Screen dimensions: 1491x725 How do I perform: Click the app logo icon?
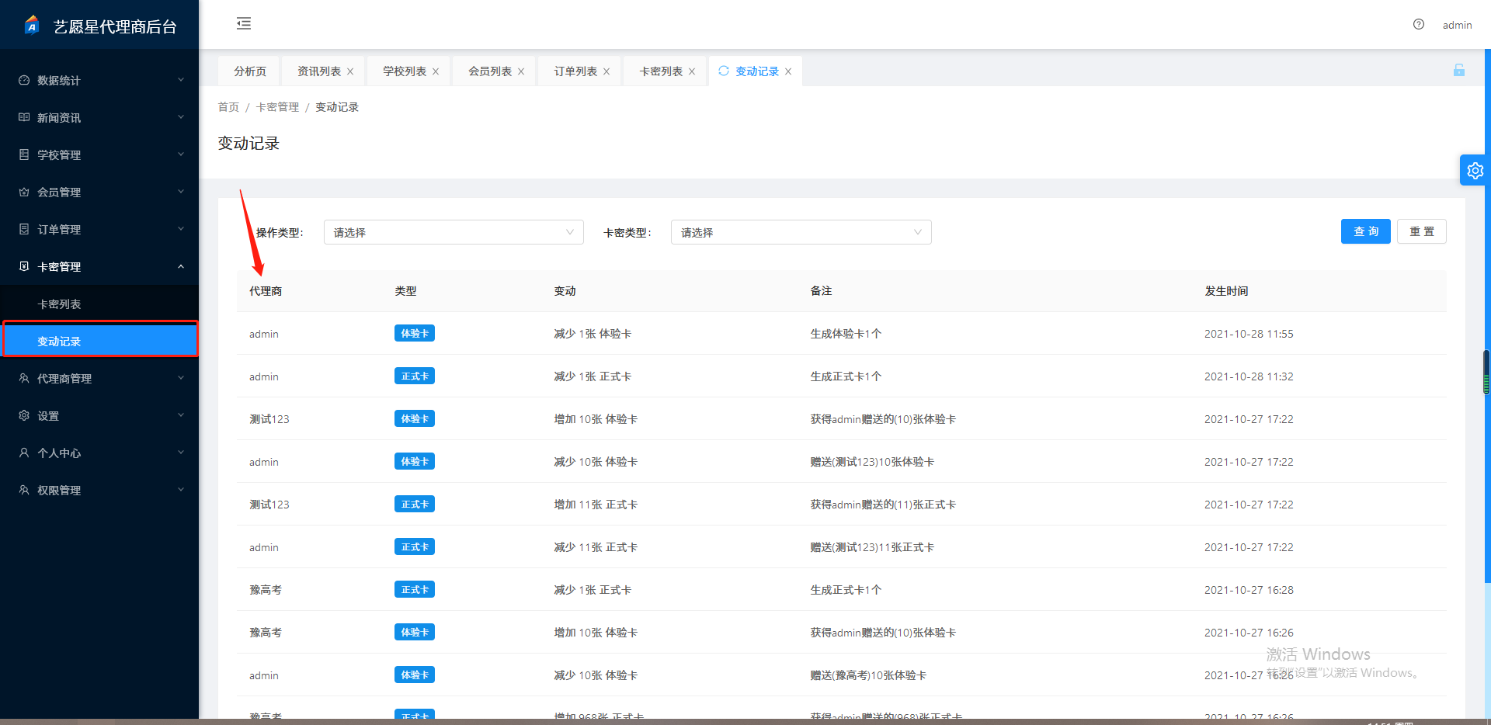tap(31, 25)
